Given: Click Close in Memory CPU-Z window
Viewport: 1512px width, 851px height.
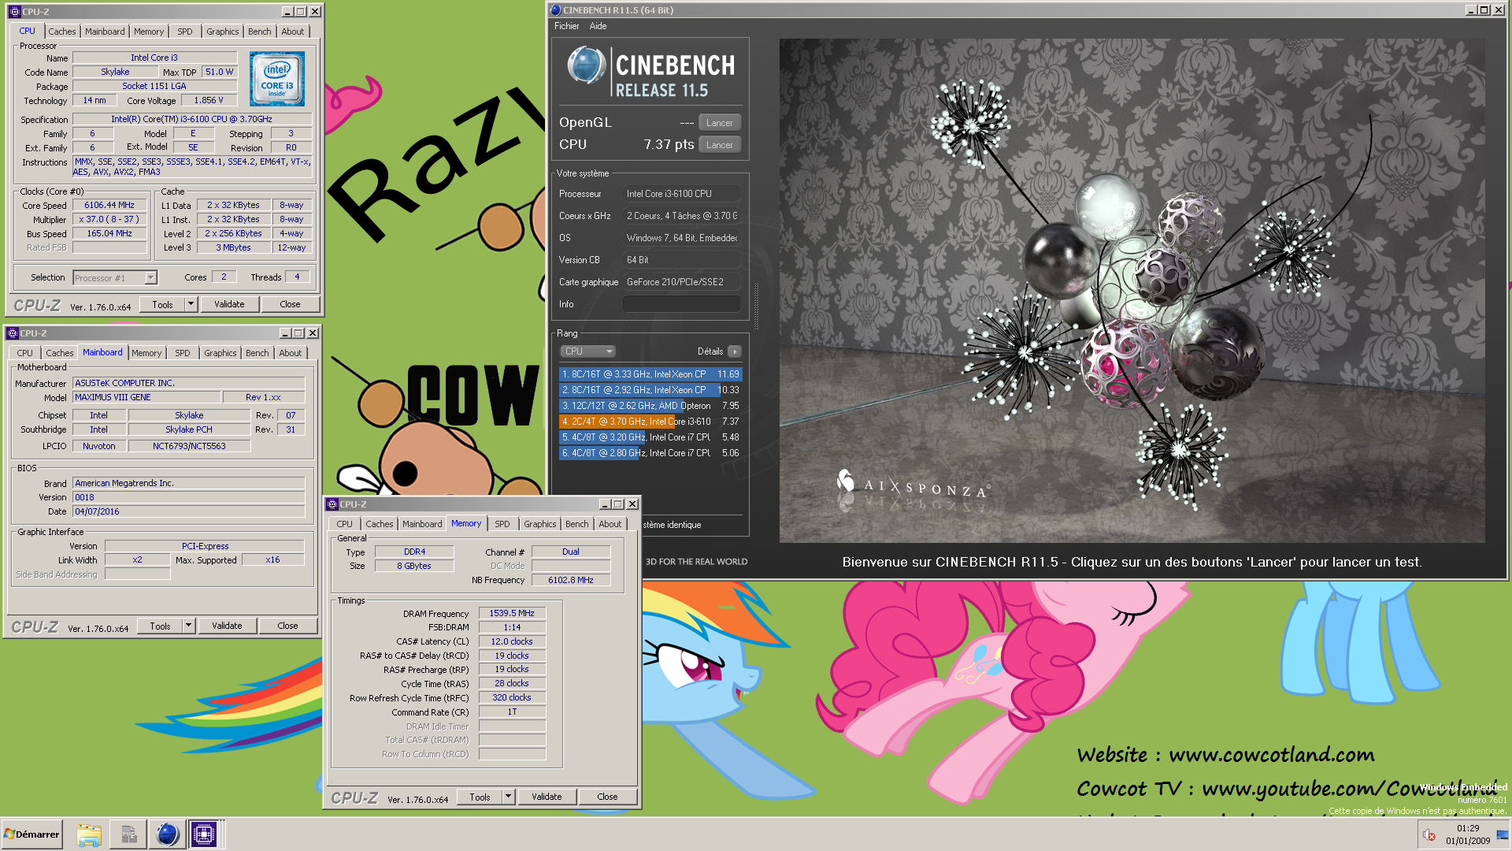Looking at the screenshot, I should pyautogui.click(x=607, y=797).
